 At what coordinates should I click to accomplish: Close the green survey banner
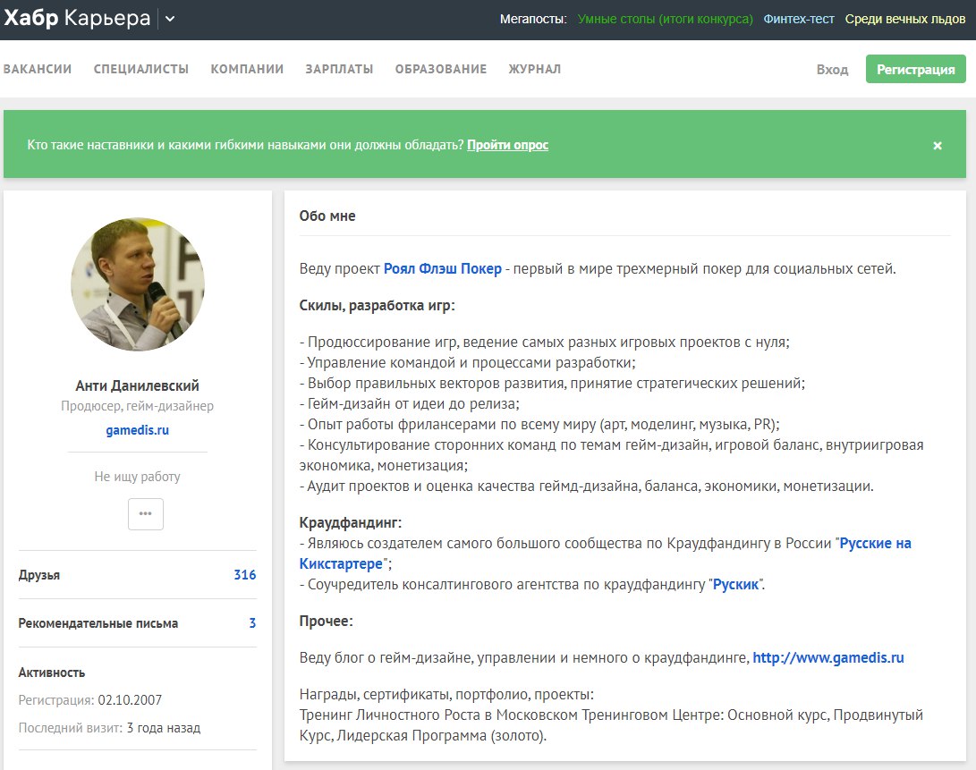938,146
